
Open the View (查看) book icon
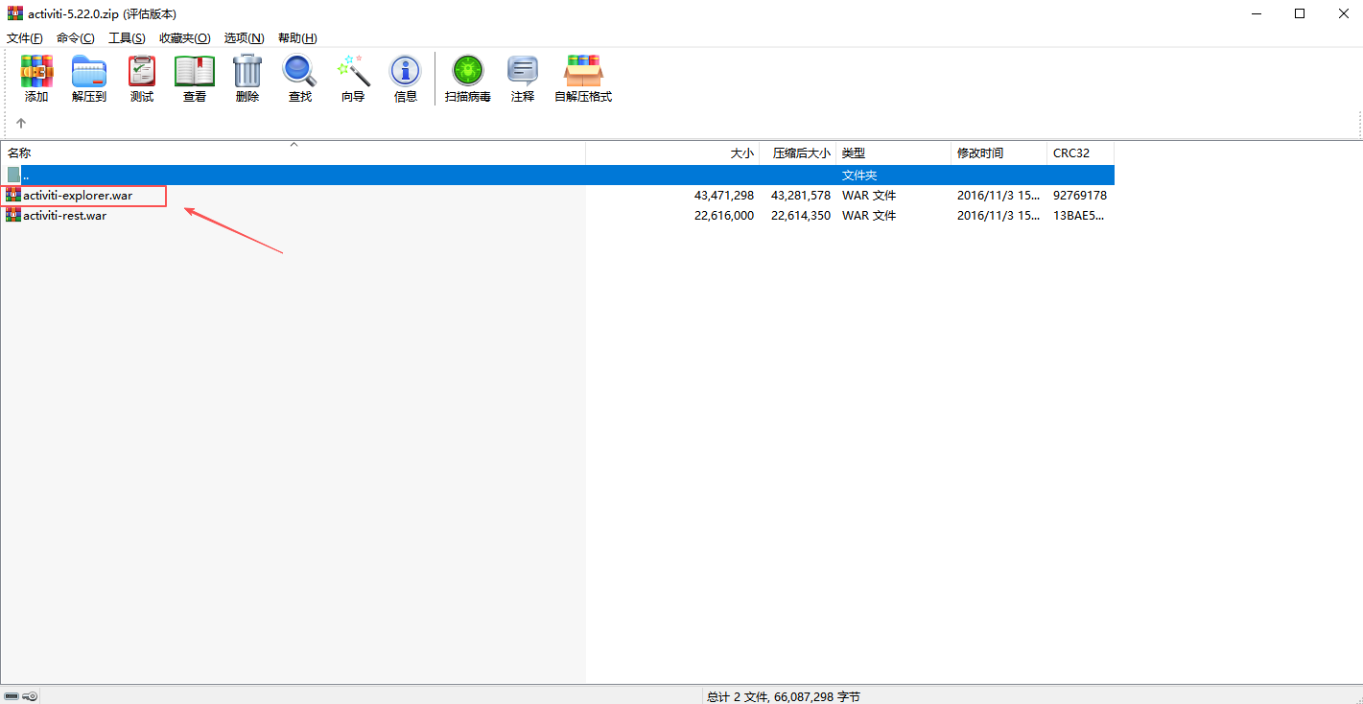point(195,77)
